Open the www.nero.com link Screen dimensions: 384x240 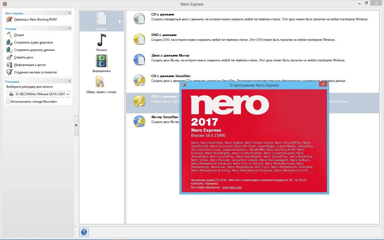pos(232,187)
